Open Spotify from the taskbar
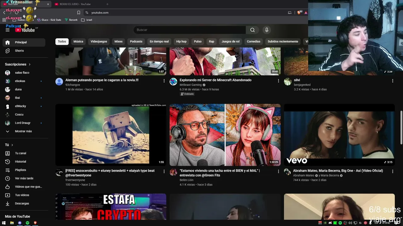Image resolution: width=403 pixels, height=226 pixels. click(27, 223)
